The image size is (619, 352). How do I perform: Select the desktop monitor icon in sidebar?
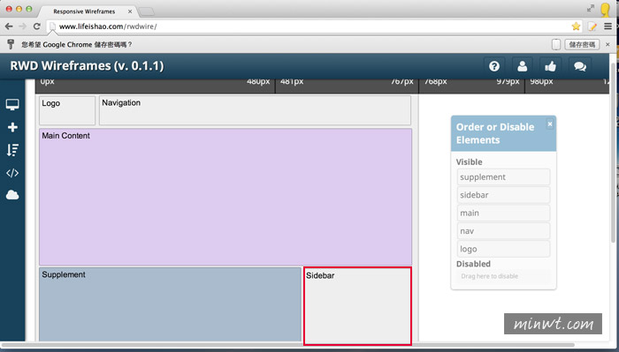tap(12, 104)
